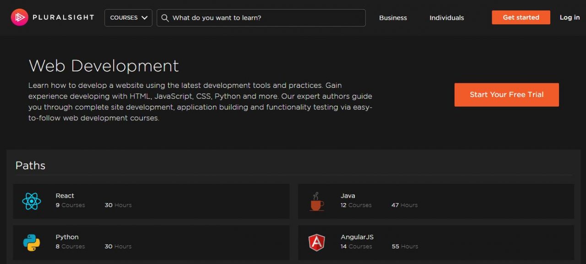Click the Pluralsight logo icon
The image size is (586, 264).
click(x=20, y=17)
